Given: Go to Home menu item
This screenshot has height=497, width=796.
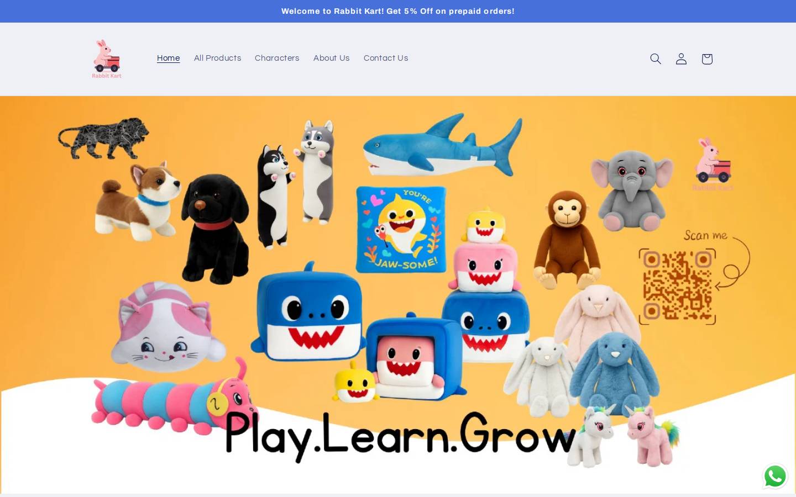Looking at the screenshot, I should click(x=168, y=58).
